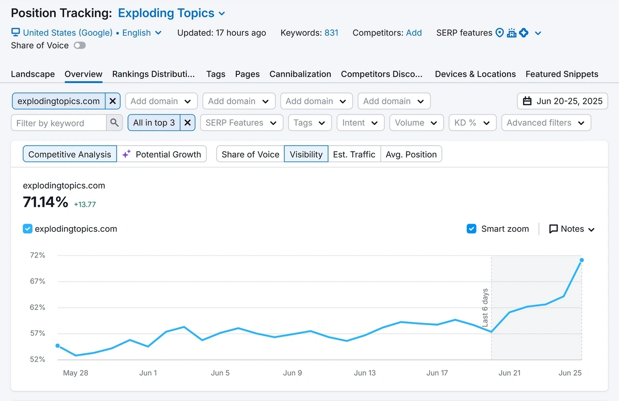Click the 71.14% visibility value
Screen dimensions: 619x401
click(x=45, y=202)
